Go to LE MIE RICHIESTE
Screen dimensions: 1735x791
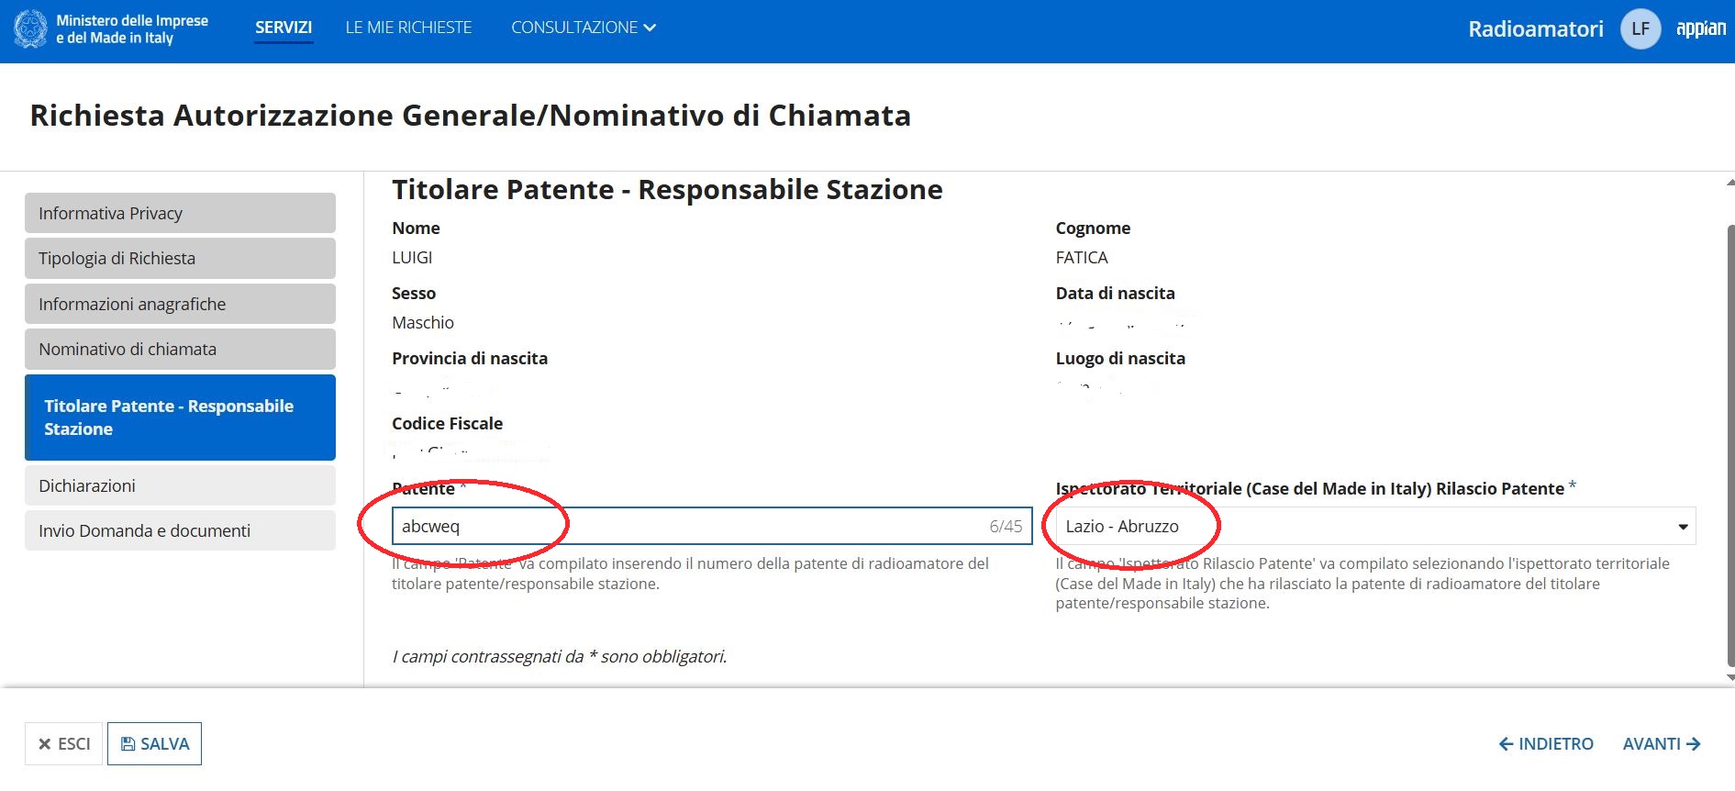click(x=408, y=28)
